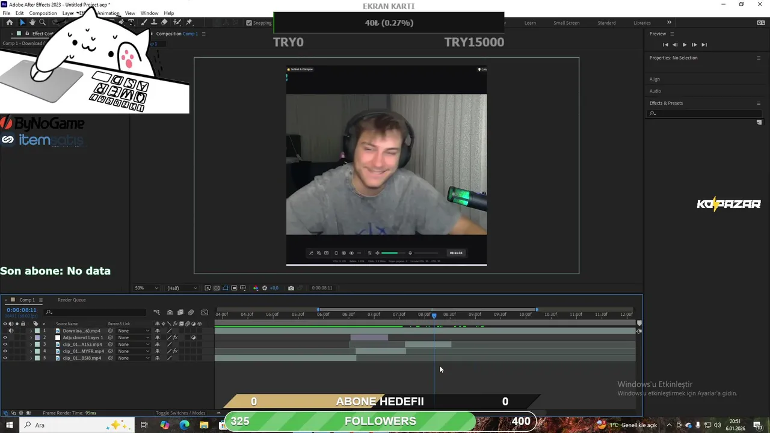
Task: Open the Window menu
Action: click(x=149, y=13)
